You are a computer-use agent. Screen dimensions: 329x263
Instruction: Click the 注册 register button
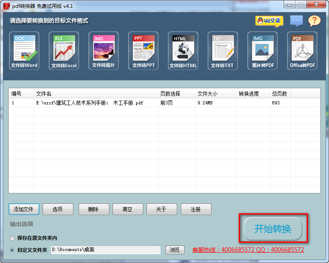pyautogui.click(x=196, y=209)
